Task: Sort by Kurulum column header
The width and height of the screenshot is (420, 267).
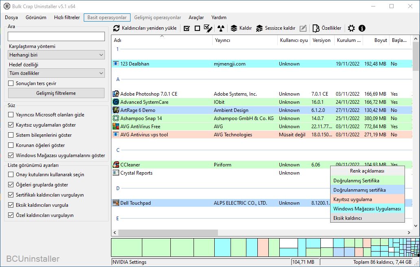Action: point(349,40)
